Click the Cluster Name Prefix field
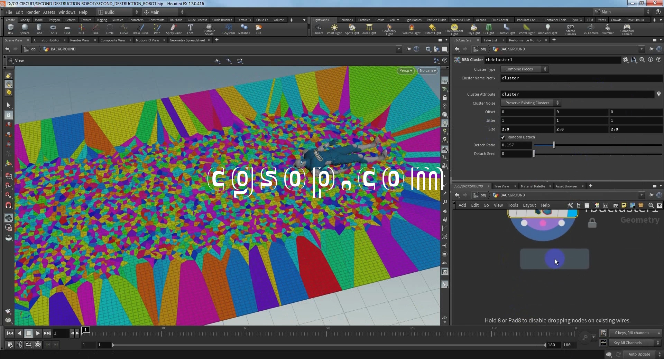The height and width of the screenshot is (359, 664). coord(581,78)
